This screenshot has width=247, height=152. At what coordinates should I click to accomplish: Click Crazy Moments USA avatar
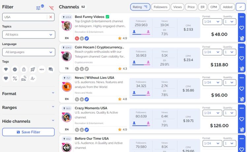[67, 117]
